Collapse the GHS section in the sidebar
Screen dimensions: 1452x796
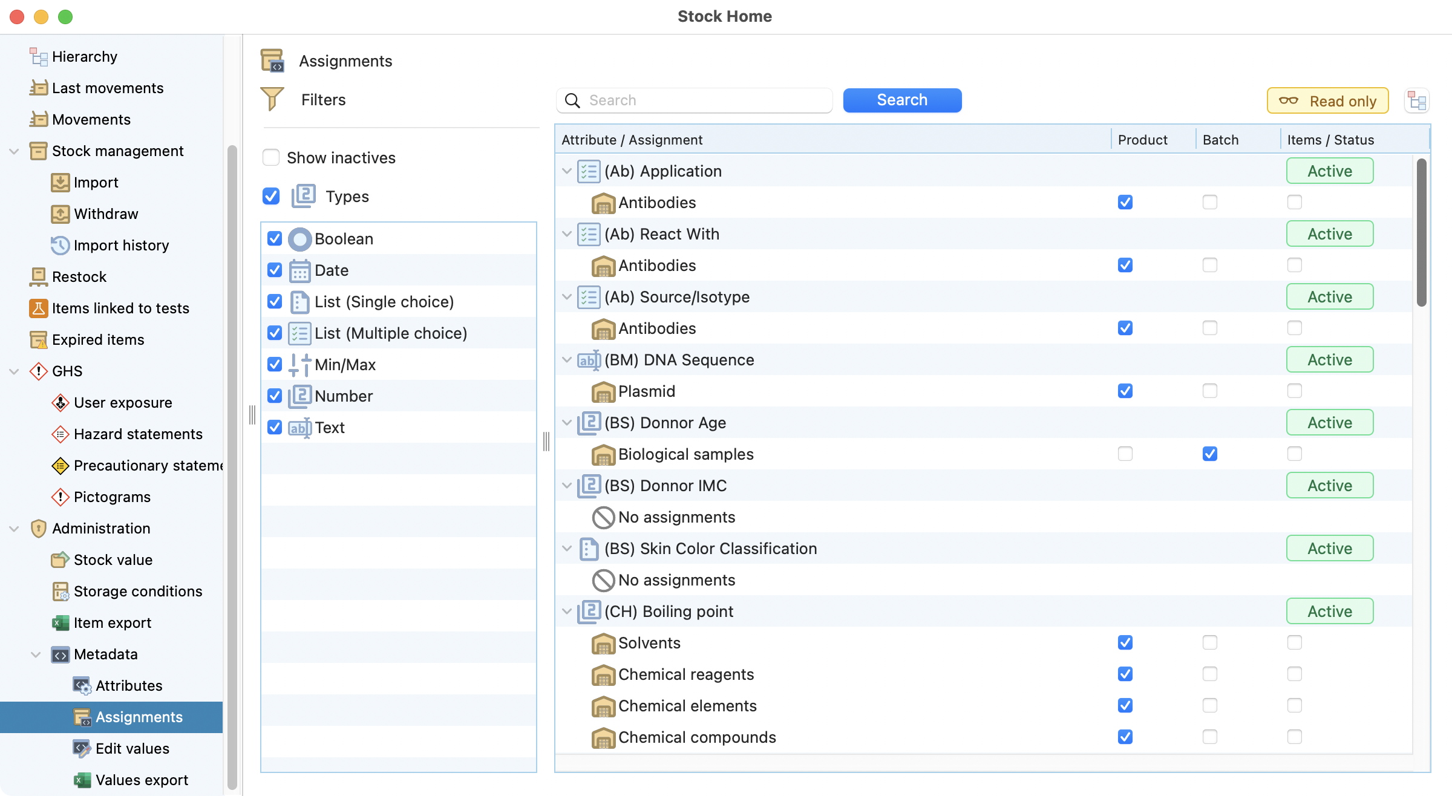[14, 371]
